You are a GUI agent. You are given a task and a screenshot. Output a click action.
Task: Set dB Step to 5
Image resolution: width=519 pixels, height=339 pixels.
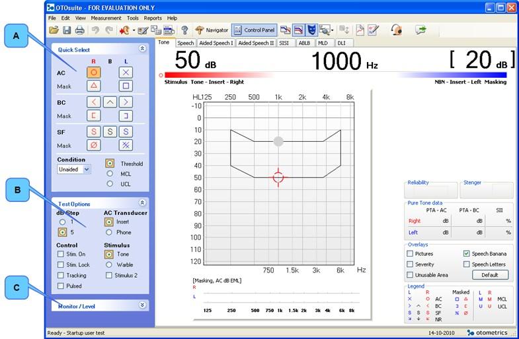[x=62, y=232]
